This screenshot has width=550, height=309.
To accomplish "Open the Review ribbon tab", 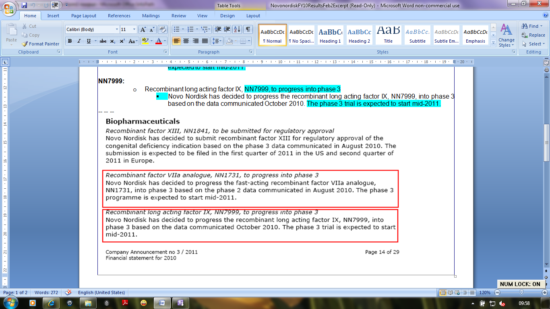I will pyautogui.click(x=179, y=16).
